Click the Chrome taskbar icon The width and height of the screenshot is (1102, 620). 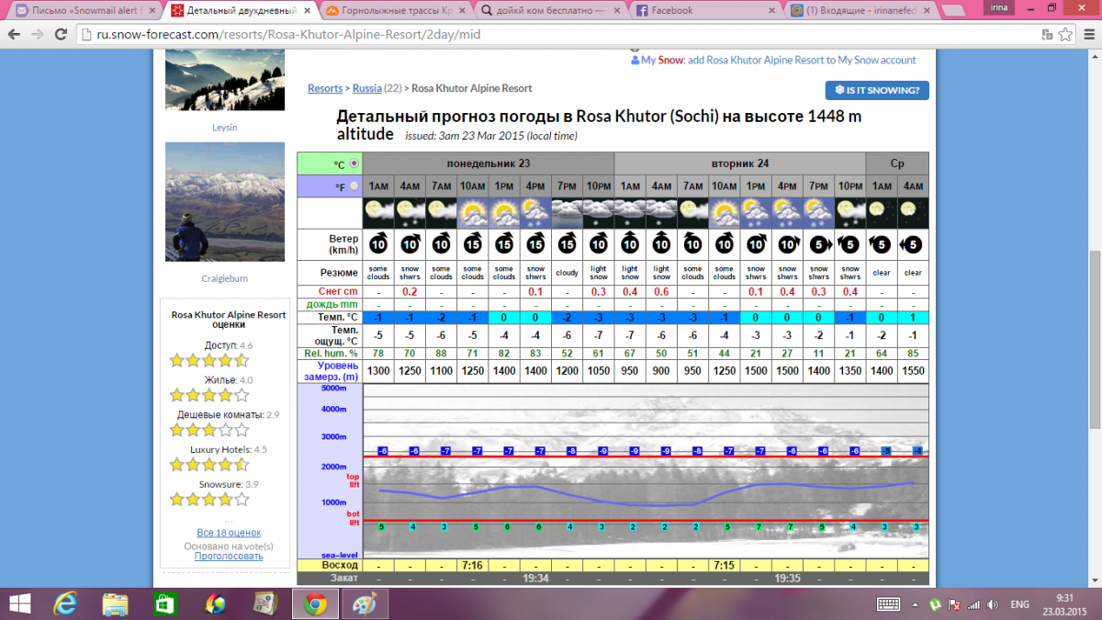click(315, 603)
